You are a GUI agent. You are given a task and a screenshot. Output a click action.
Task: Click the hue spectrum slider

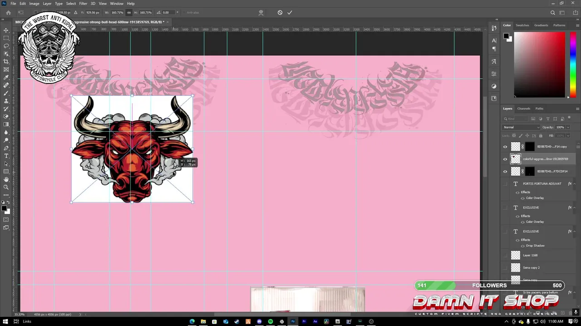tap(573, 64)
